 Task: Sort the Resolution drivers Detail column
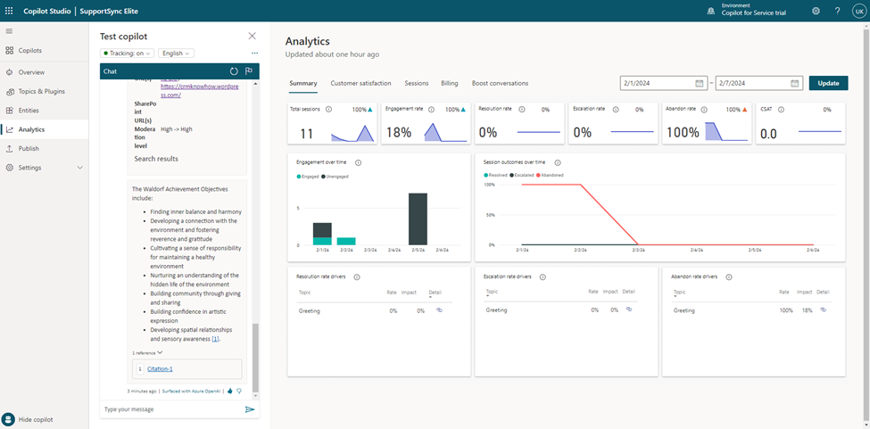click(435, 293)
